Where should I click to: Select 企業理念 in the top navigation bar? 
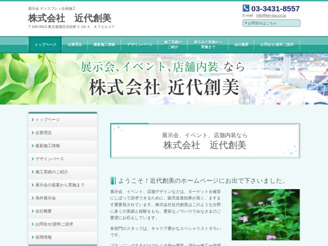(75, 44)
